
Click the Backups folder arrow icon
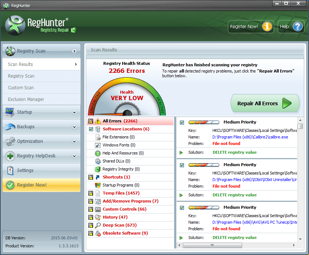[x=10, y=127]
